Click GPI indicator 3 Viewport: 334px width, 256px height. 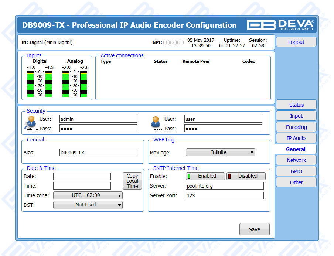tap(180, 42)
